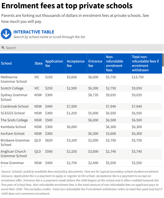The height and width of the screenshot is (198, 164).
Task: Sort by School column header
Action: pyautogui.click(x=6, y=63)
